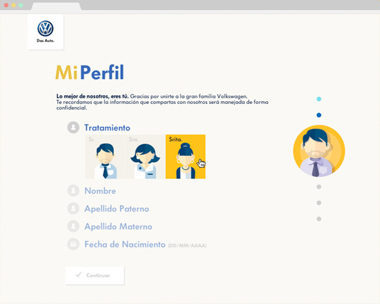Viewport: 380px width, 304px height.
Task: Open the Apellido Materno section
Action: tap(118, 226)
